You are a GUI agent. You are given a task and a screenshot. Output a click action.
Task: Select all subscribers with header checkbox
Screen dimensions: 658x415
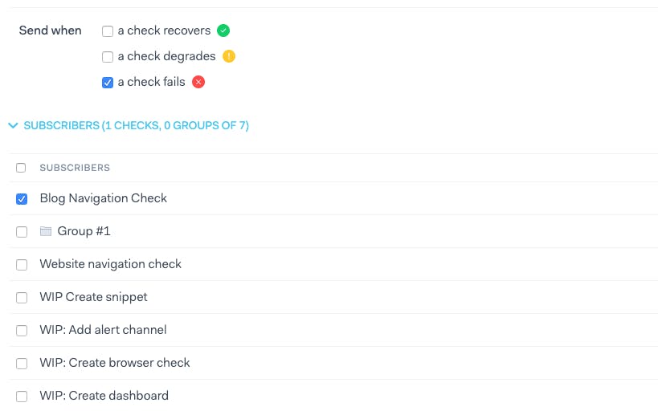[x=21, y=168]
